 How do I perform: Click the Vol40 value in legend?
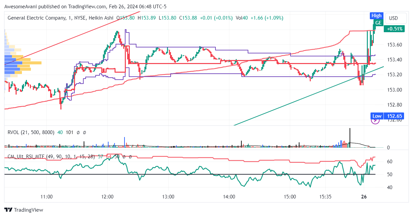tap(242, 18)
